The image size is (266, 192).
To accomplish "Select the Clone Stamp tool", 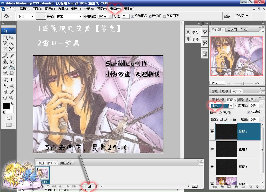I will [5, 61].
